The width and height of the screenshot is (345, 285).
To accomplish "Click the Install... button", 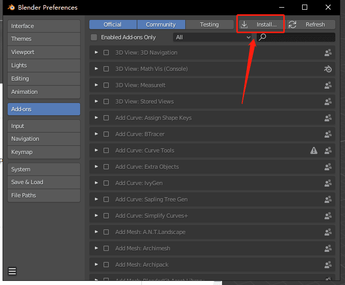I will [x=260, y=24].
